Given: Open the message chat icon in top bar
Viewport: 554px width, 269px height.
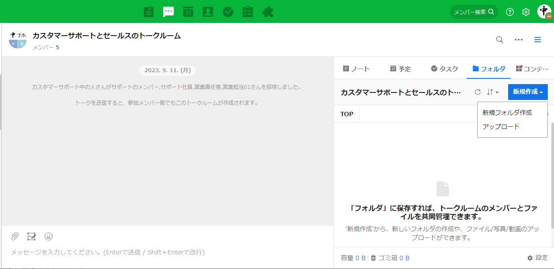Looking at the screenshot, I should pyautogui.click(x=168, y=12).
